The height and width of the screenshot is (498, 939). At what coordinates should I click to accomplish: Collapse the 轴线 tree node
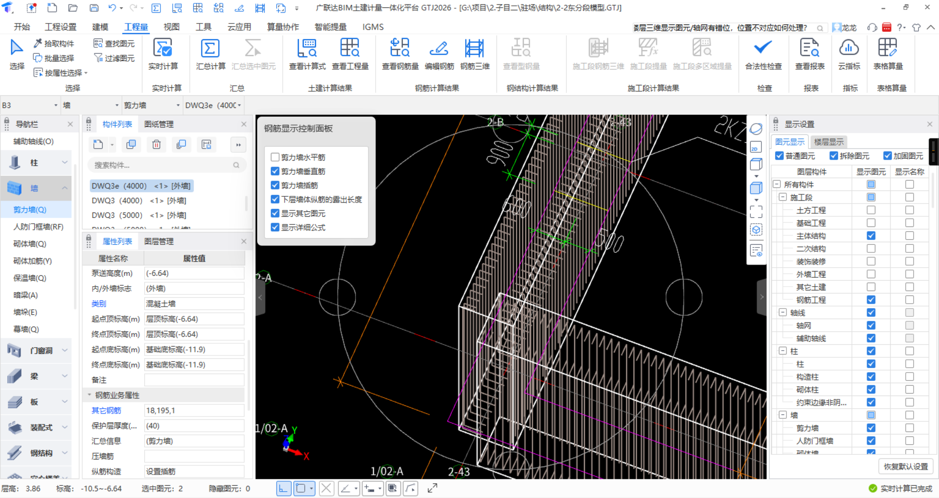782,312
